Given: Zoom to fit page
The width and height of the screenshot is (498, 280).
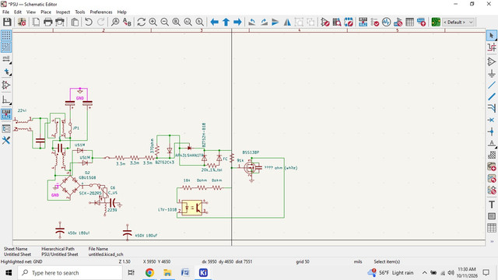Looking at the screenshot, I should pyautogui.click(x=177, y=22).
